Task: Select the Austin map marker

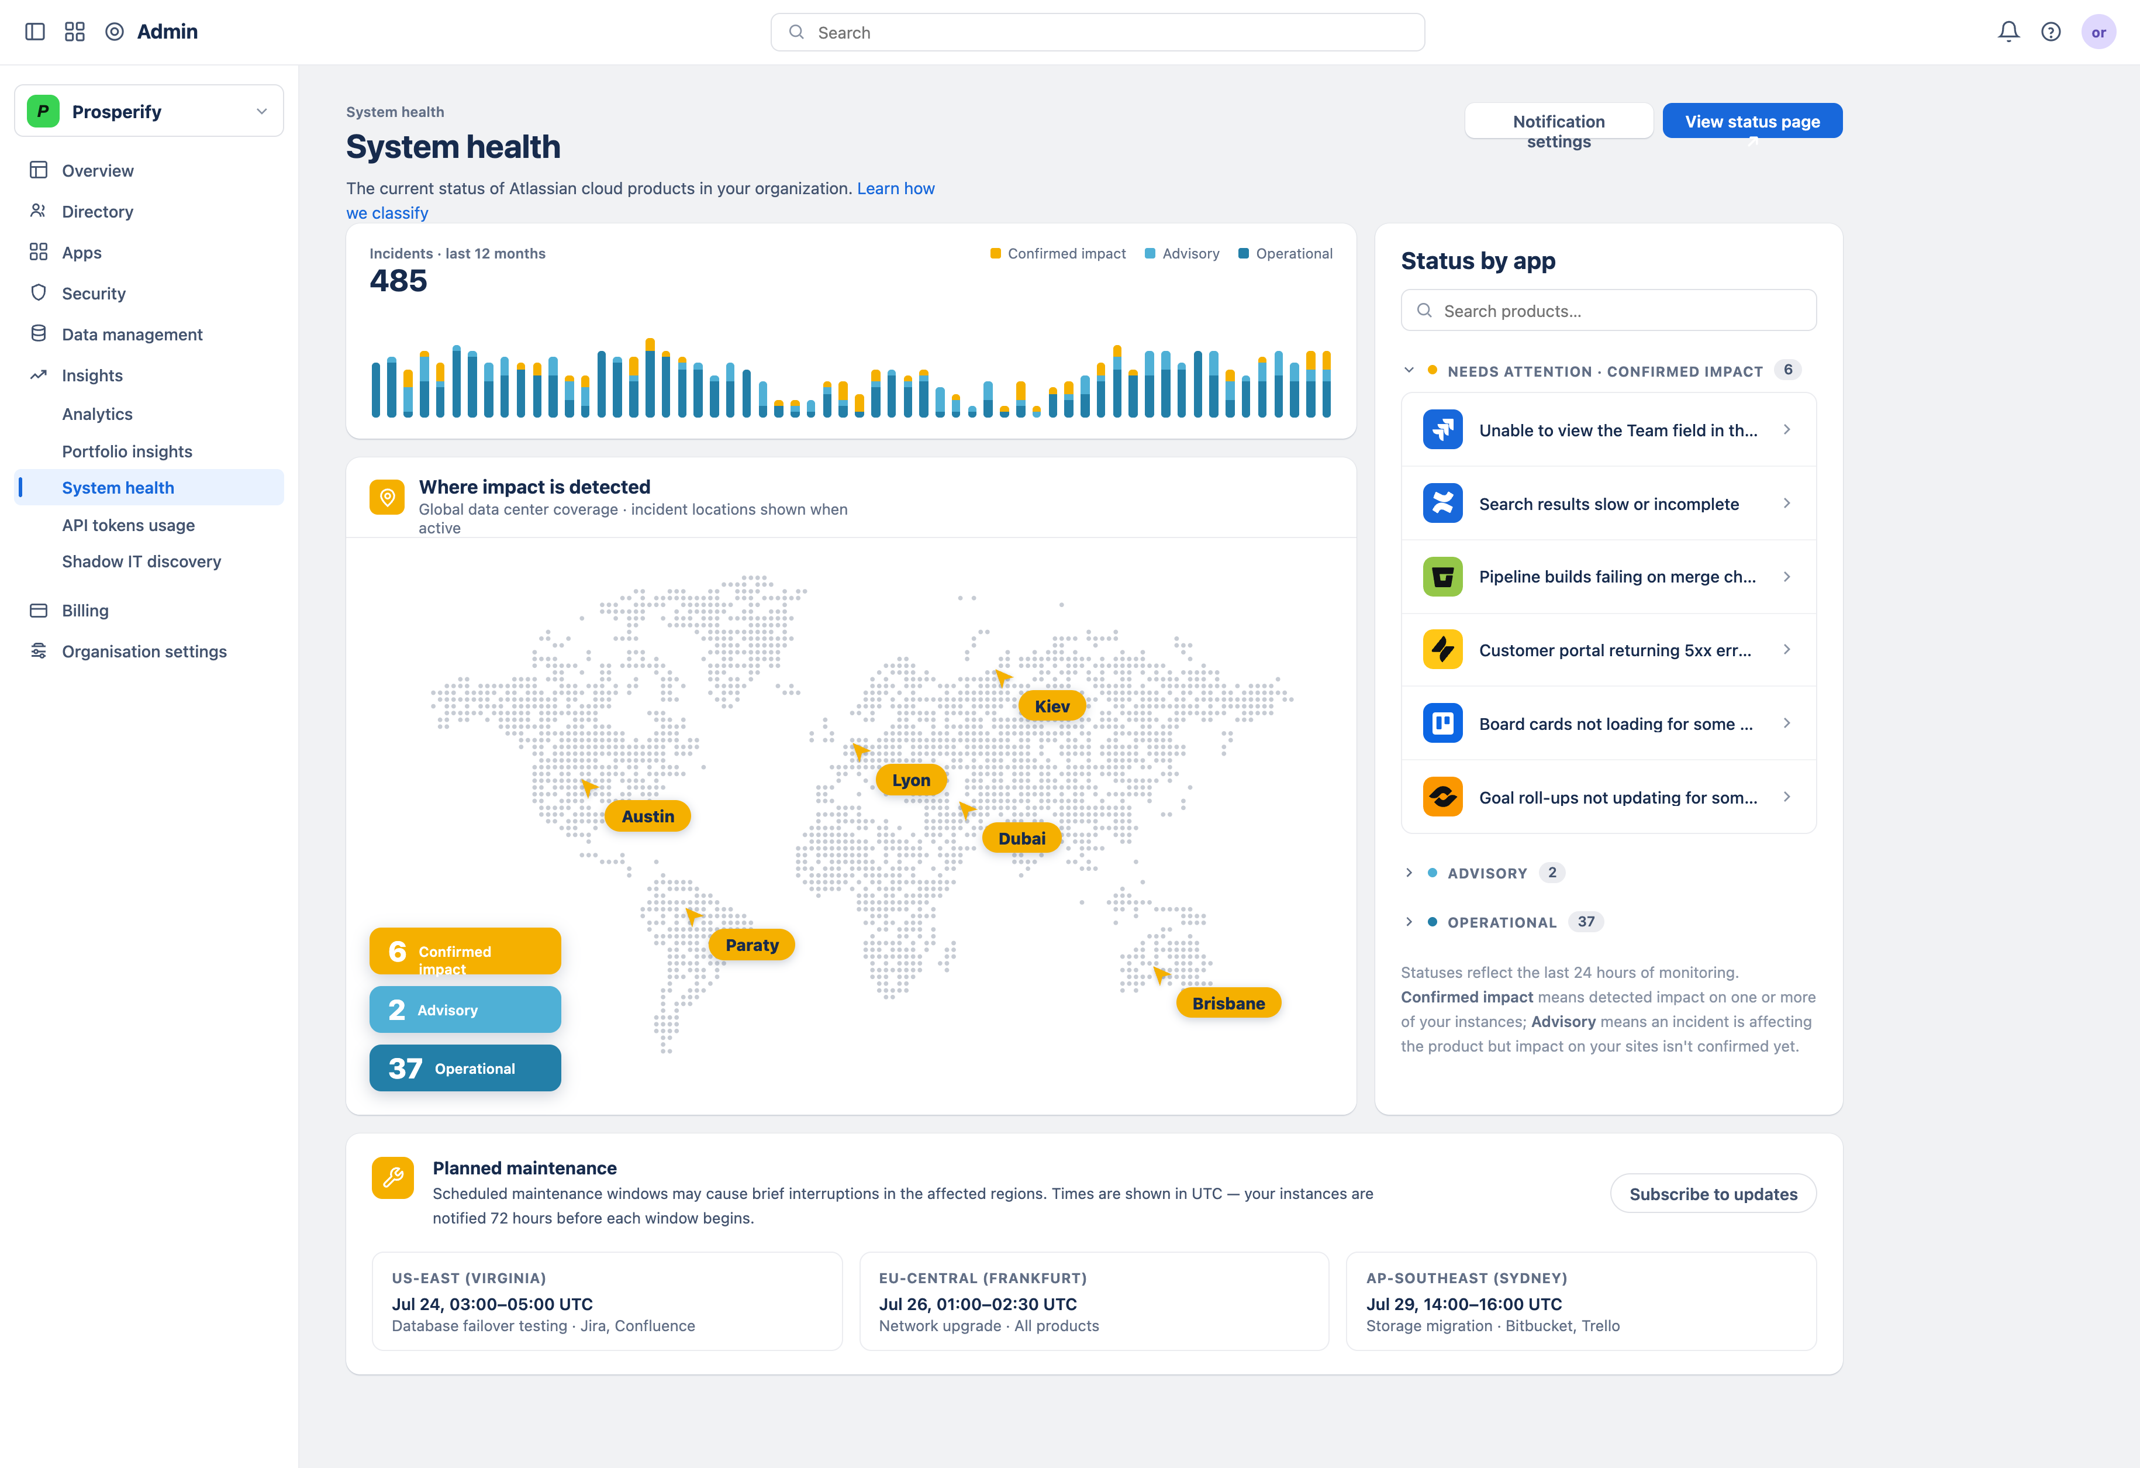Action: (647, 816)
